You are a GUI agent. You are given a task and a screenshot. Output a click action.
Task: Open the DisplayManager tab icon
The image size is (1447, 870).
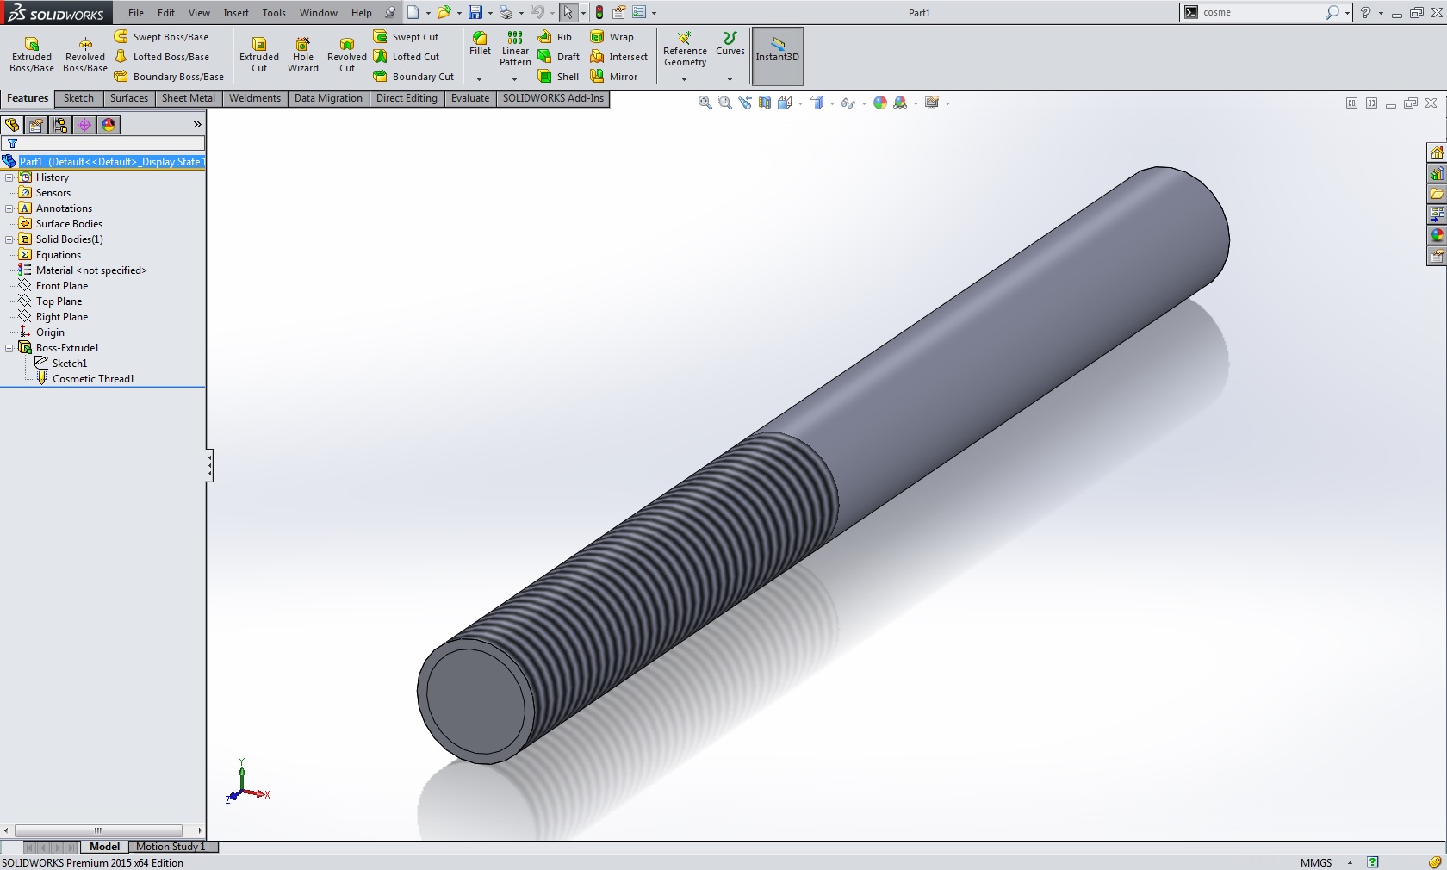click(x=109, y=125)
